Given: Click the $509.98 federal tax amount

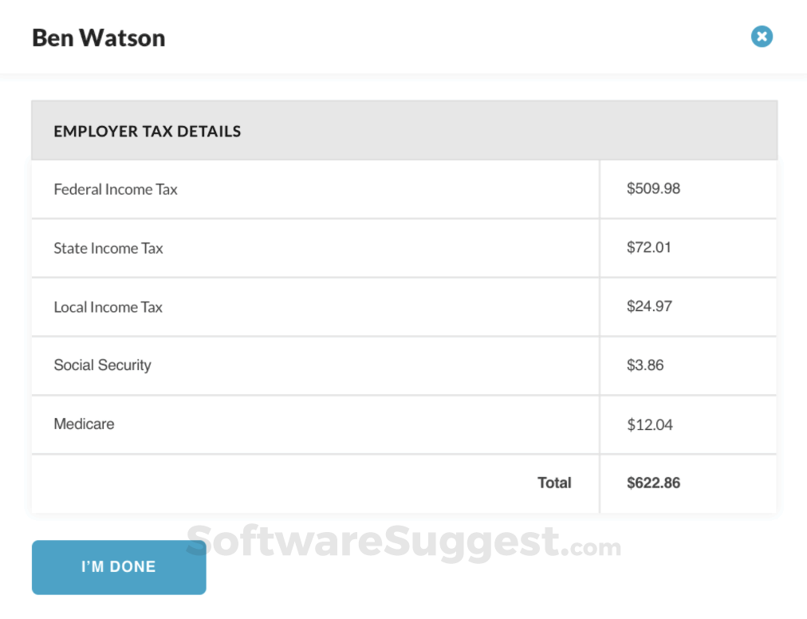Looking at the screenshot, I should [653, 189].
